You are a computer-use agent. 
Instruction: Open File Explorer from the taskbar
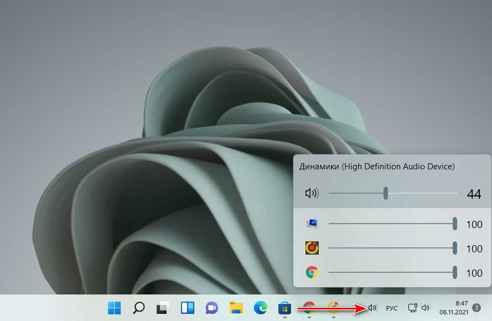236,308
